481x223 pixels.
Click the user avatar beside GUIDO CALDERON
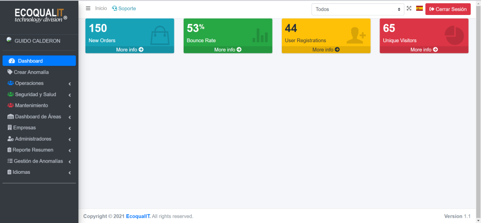pos(9,40)
